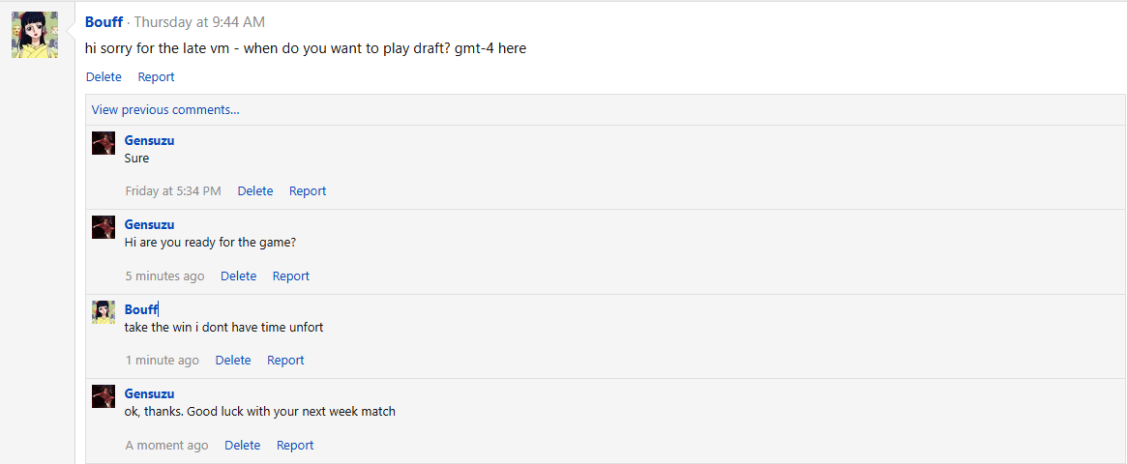Delete the main post by Bouff
This screenshot has height=464, width=1127.
pyautogui.click(x=104, y=77)
